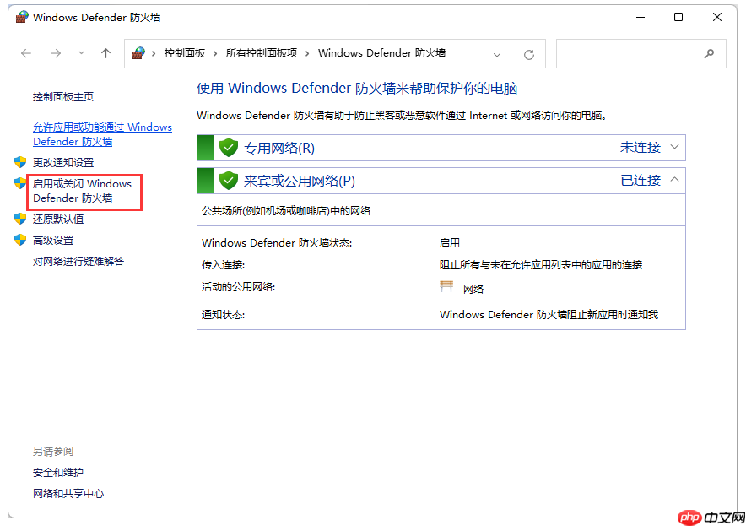Click 公共场所(例如机场或咖啡店)中的网络 description

286,211
